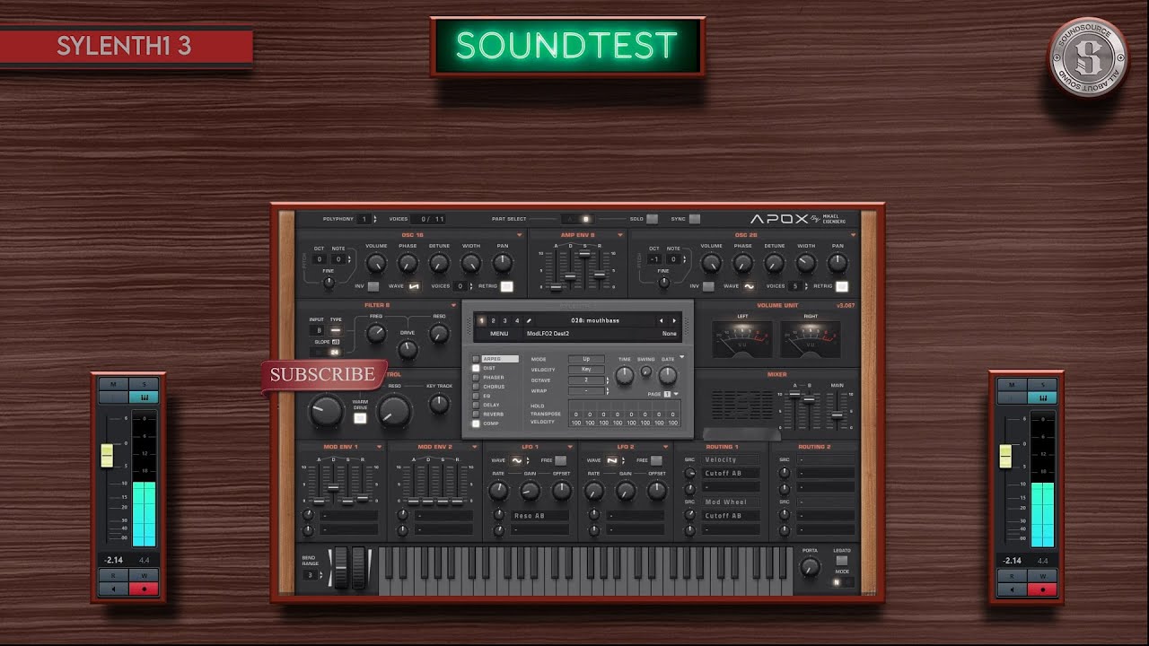1149x646 pixels.
Task: Click the OSC 1B Volume knob
Action: (376, 263)
